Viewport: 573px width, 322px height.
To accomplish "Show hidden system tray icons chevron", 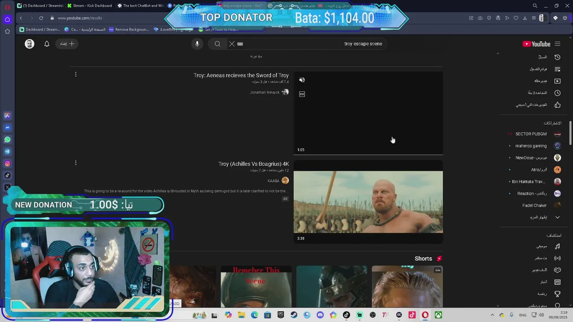I will pyautogui.click(x=492, y=315).
